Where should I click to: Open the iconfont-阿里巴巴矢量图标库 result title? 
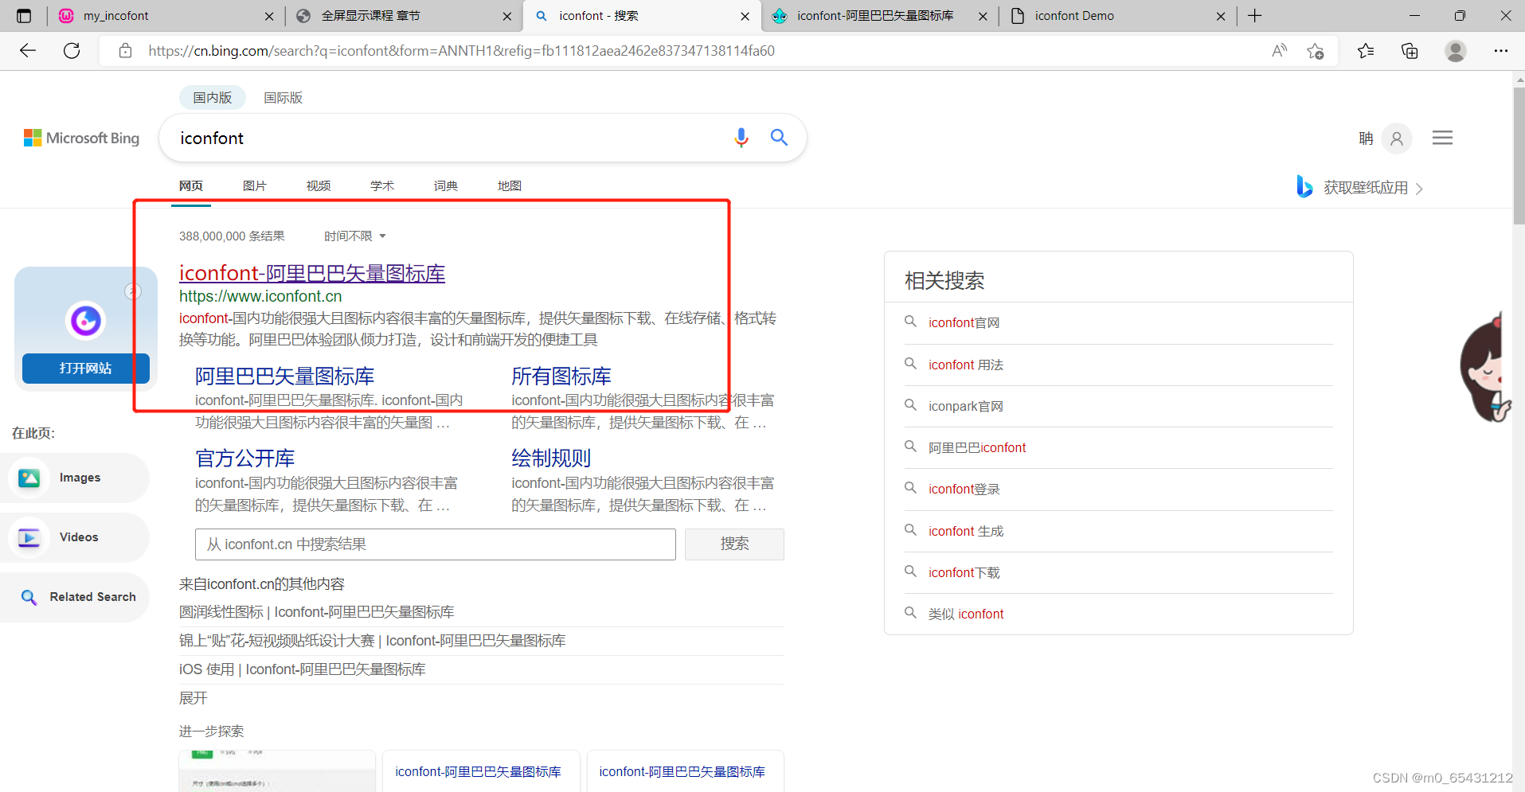click(x=312, y=273)
